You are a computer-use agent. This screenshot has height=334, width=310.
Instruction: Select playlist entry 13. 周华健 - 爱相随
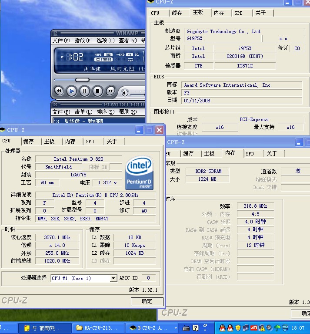[x=99, y=121]
